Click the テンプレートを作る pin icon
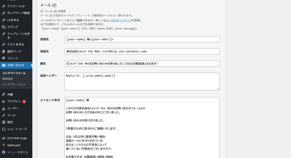The height and width of the screenshot is (158, 291). pyautogui.click(x=3, y=34)
